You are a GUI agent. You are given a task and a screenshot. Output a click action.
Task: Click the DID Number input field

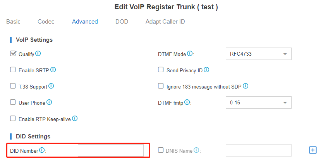click(111, 150)
